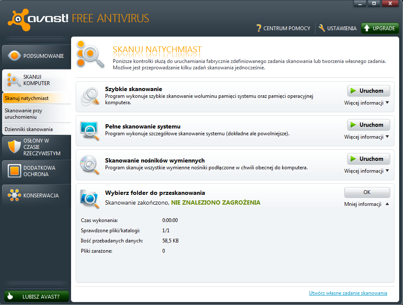Click the Szybkie skanowanie icon

[x=90, y=97]
